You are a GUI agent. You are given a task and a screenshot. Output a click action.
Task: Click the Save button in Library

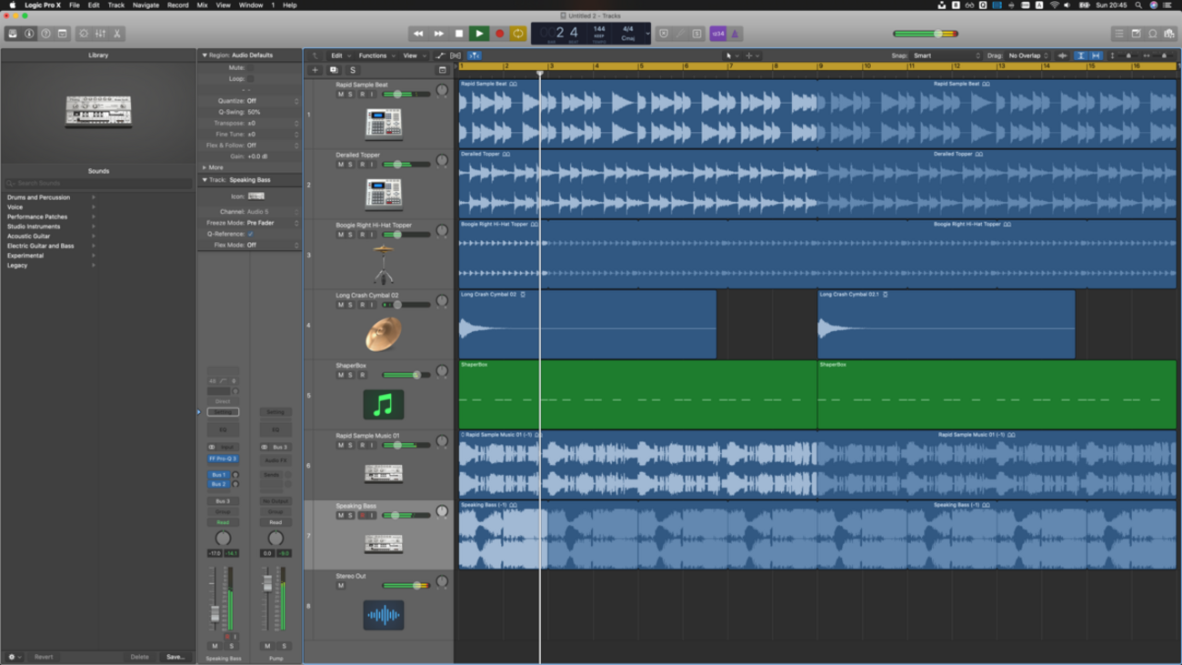(175, 657)
